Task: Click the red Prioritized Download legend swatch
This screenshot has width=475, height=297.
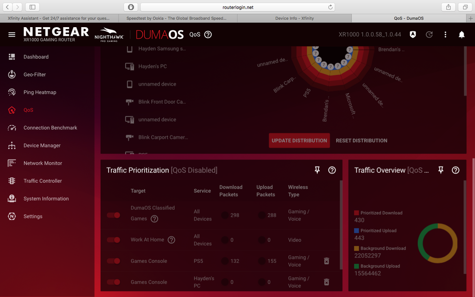Action: click(x=356, y=213)
